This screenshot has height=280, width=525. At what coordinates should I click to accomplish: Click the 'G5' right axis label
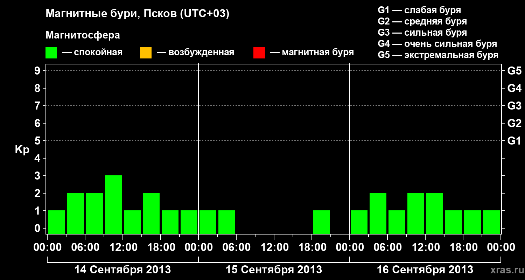[514, 71]
